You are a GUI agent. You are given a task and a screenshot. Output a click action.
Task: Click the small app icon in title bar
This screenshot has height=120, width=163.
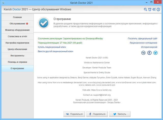3,3
